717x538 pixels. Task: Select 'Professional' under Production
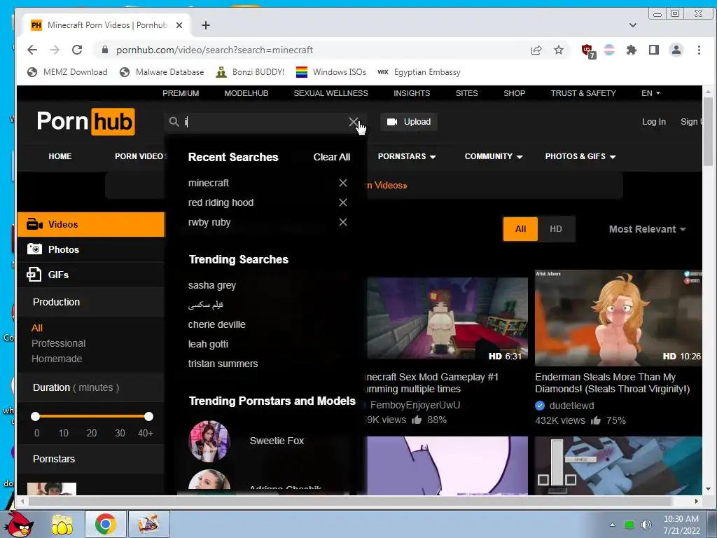click(x=59, y=343)
